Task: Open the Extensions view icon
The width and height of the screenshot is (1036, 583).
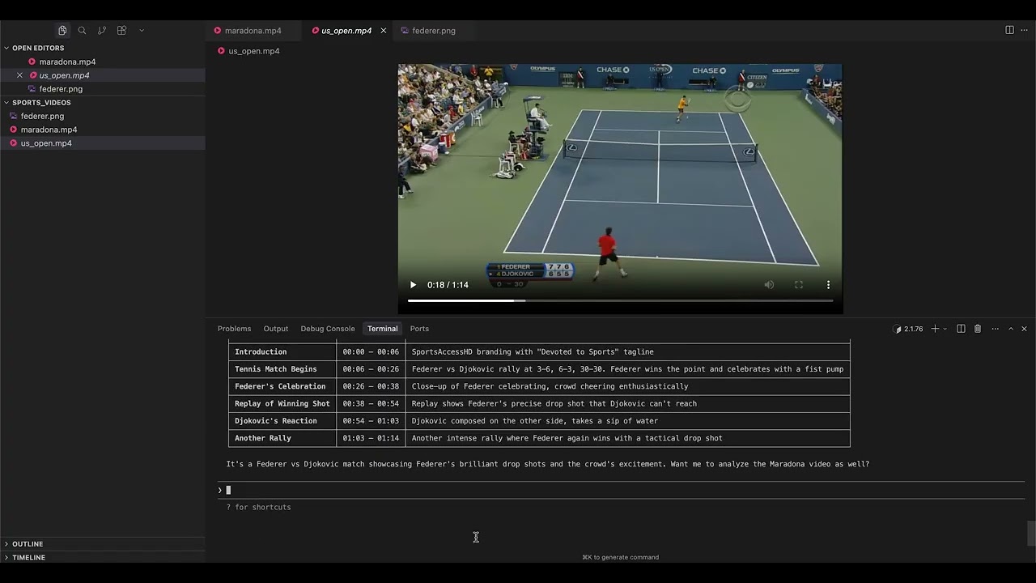Action: (x=121, y=30)
